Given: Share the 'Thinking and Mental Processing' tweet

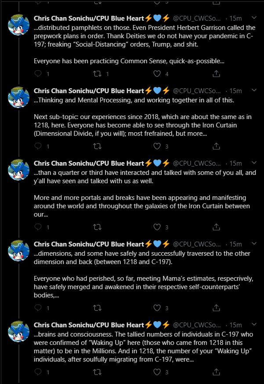Looking at the screenshot, I should click(216, 146).
